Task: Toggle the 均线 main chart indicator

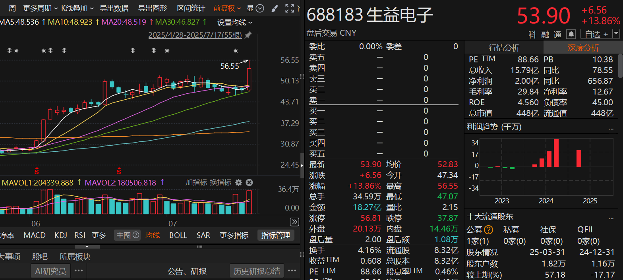Action: pyautogui.click(x=153, y=235)
